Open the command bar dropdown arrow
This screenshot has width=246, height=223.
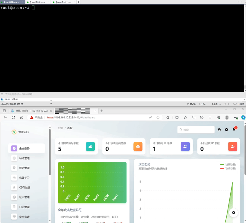[244, 99]
